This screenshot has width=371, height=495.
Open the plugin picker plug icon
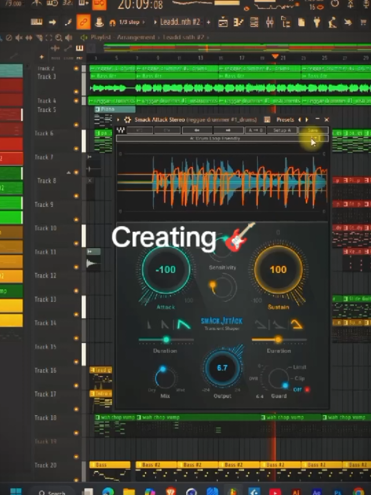coord(317,22)
